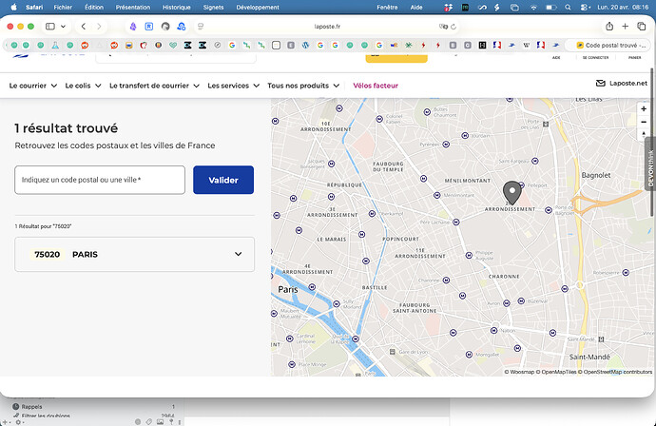Screen dimensions: 656x426
Task: Click the blue cloud extension icon
Action: click(182, 27)
